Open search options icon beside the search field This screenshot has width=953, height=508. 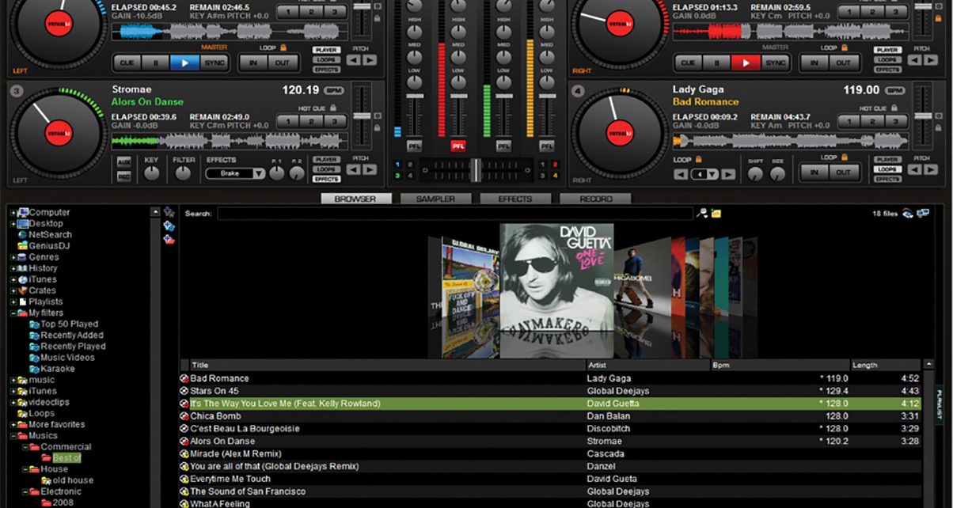click(701, 214)
